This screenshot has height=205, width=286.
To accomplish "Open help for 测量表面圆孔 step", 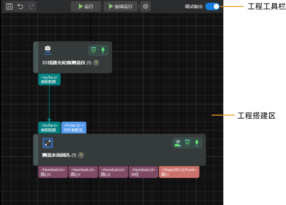I will (x=81, y=155).
